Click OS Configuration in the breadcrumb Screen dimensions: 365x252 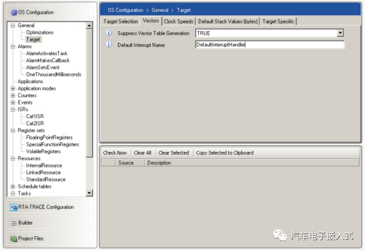(x=125, y=10)
